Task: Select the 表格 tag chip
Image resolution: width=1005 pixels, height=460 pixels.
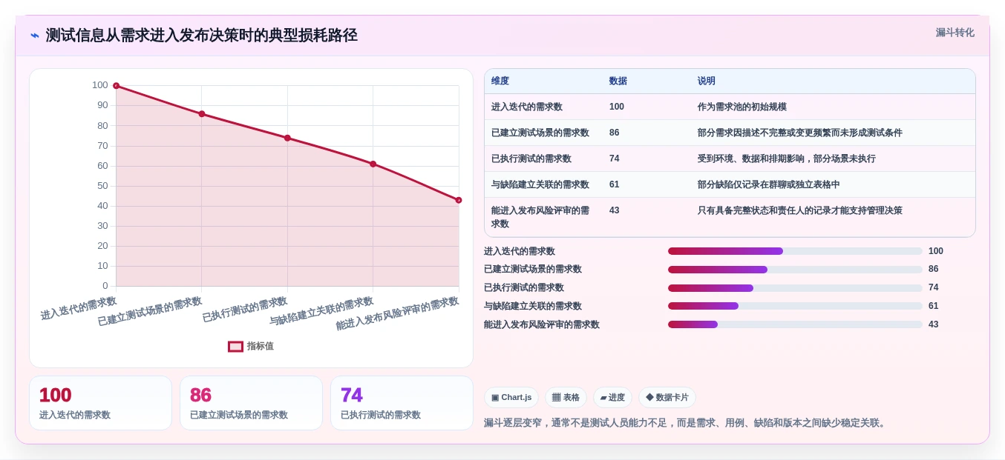Action: [566, 398]
